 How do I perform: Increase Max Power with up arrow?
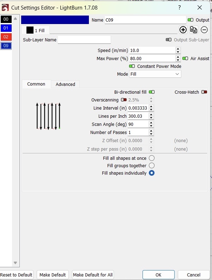[x=178, y=57]
